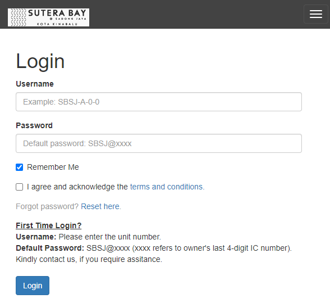Click the 'Kindly contact us' assistance text

89,259
